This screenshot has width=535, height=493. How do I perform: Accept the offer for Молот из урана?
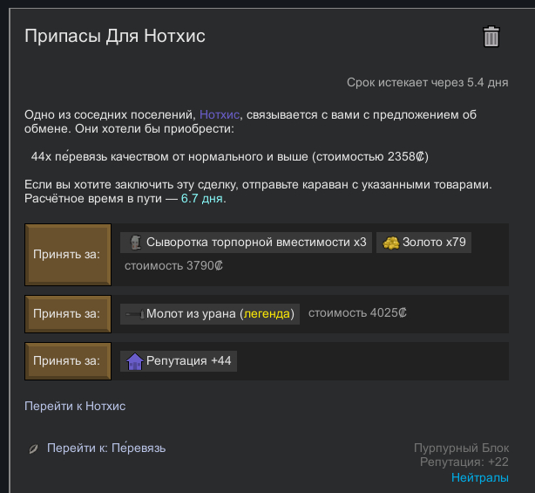pos(68,314)
